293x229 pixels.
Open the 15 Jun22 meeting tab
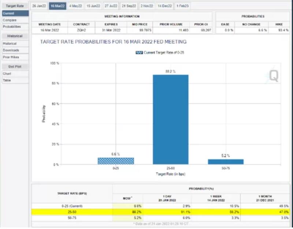93,6
